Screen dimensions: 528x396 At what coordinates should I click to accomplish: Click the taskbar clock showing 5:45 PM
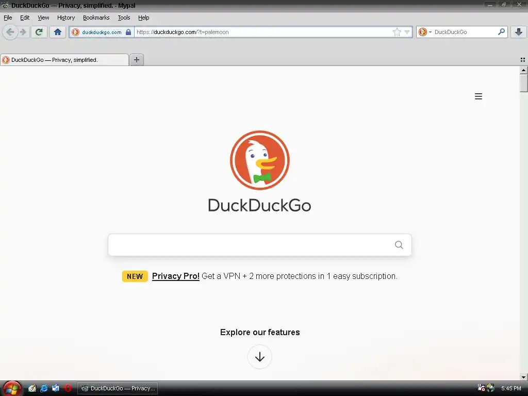click(x=511, y=388)
